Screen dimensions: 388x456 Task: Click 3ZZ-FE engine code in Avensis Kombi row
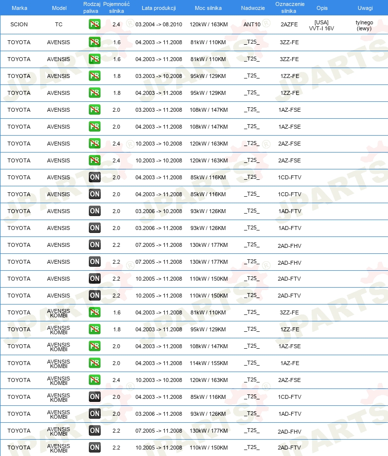pyautogui.click(x=289, y=312)
